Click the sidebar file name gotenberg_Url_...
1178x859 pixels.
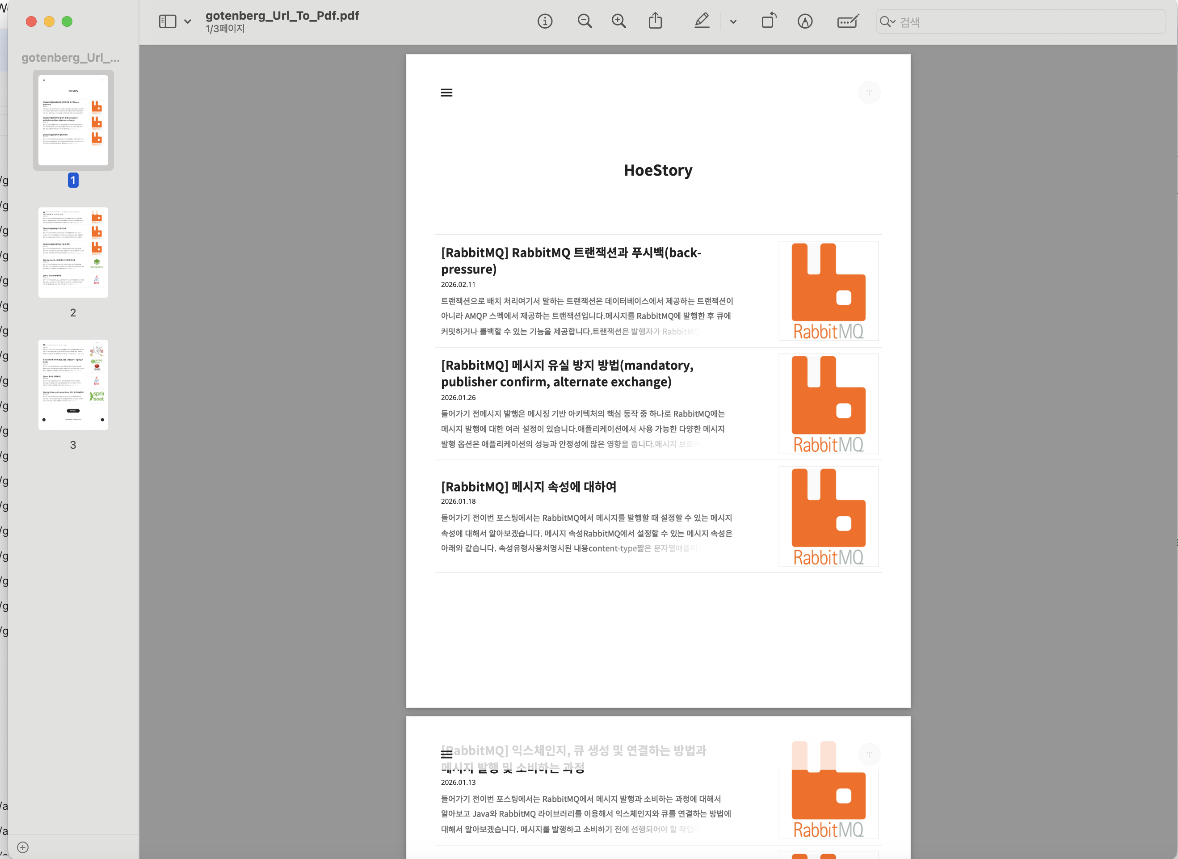pyautogui.click(x=71, y=58)
